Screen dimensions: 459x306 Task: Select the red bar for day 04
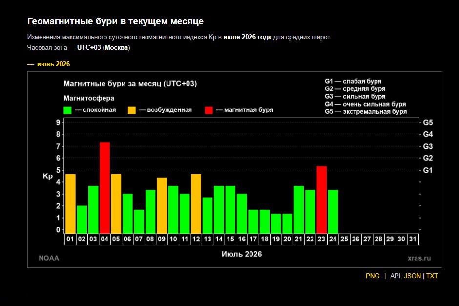105,188
